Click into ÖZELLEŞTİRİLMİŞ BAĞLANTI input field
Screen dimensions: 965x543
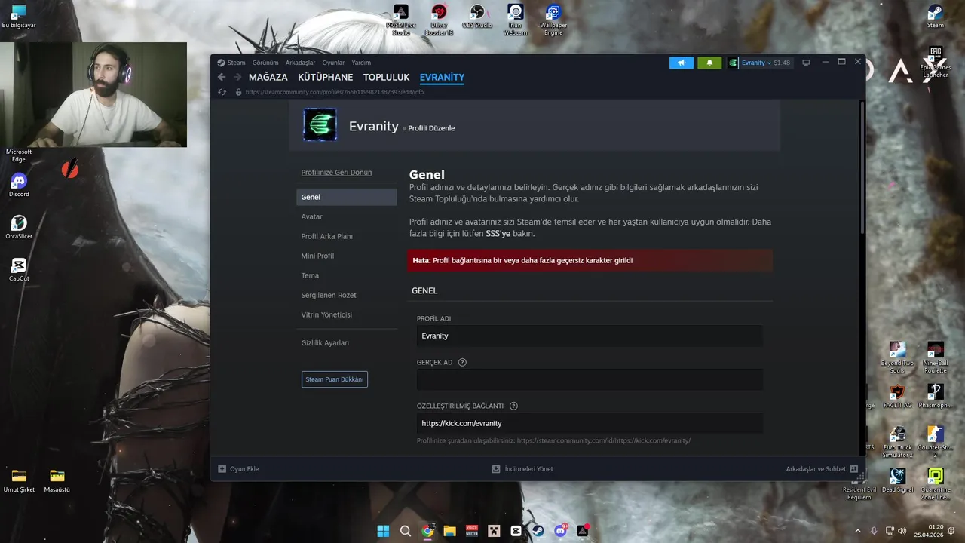click(x=590, y=423)
